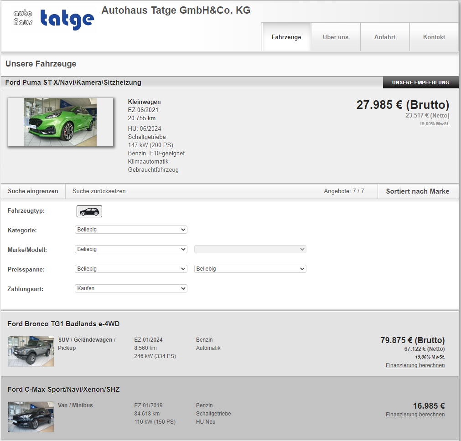
Task: Open the green Ford Puma photo
Action: 60,122
